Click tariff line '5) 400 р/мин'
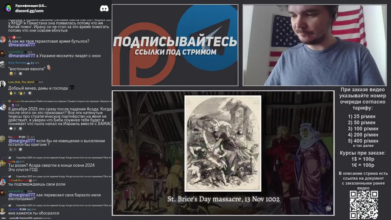391x220 pixels. pos(363,141)
